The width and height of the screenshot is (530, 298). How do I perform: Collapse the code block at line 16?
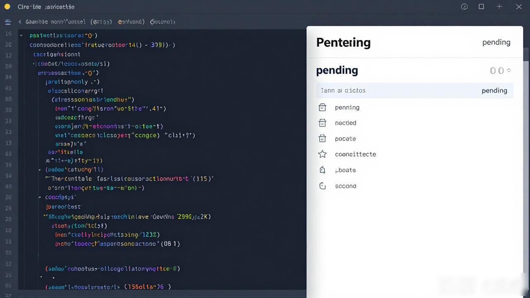21,36
